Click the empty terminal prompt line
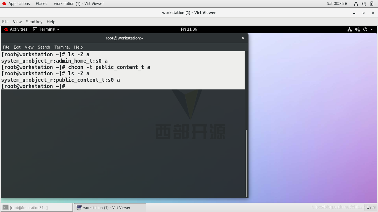This screenshot has height=212, width=378. click(33, 86)
